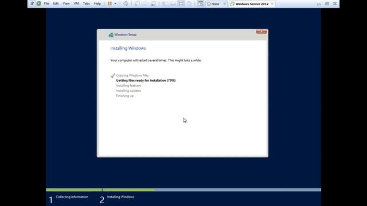The width and height of the screenshot is (367, 206).
Task: Close the Home tab
Action: [225, 4]
